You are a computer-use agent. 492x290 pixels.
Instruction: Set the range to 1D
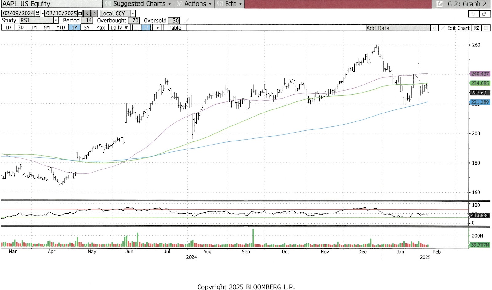tap(8, 28)
